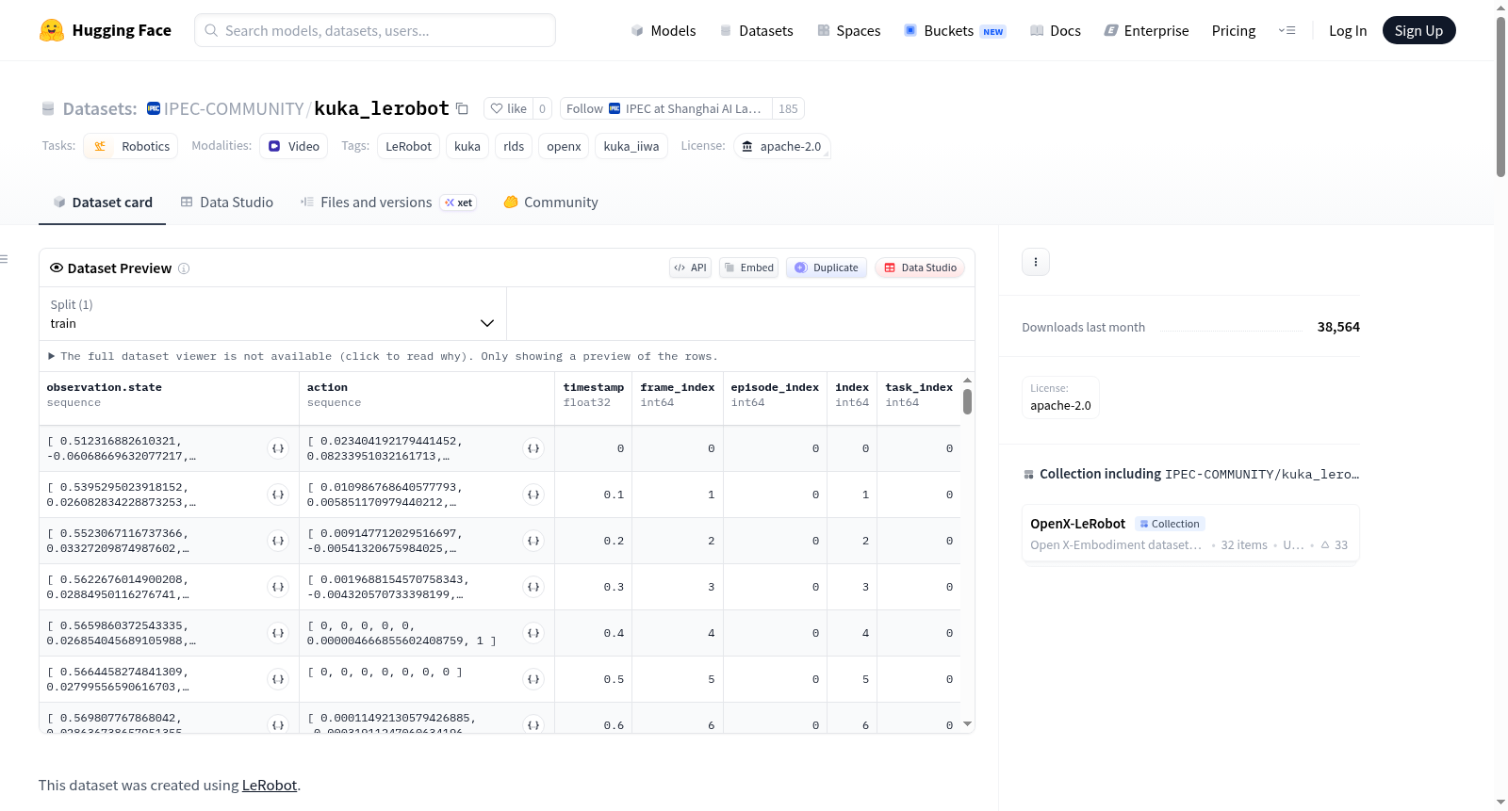
Task: Go to the Community tab
Action: (x=550, y=203)
